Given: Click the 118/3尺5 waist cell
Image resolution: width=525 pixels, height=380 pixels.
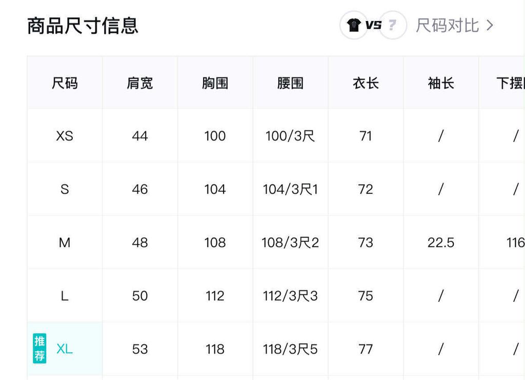Looking at the screenshot, I should [x=290, y=349].
